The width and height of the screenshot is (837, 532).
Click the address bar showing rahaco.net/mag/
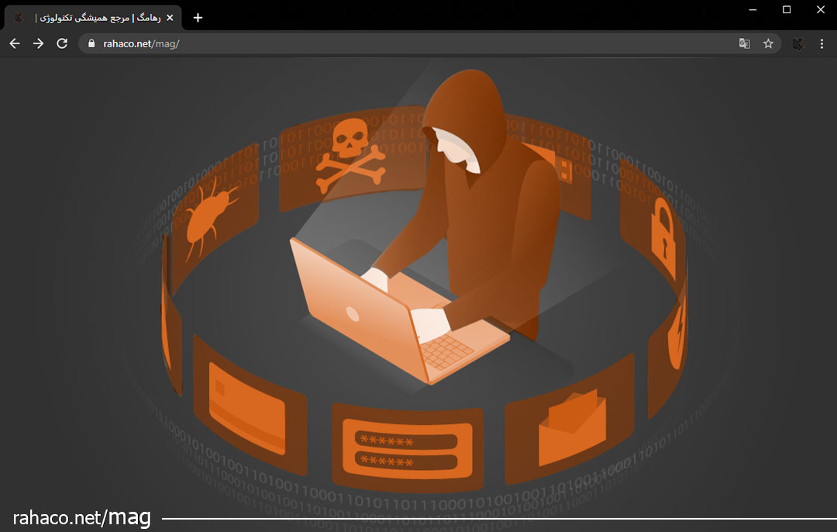point(387,43)
